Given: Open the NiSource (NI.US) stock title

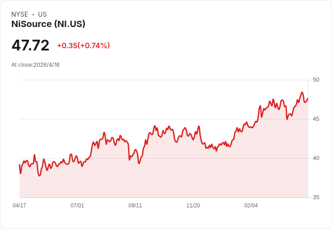Looking at the screenshot, I should pos(48,24).
